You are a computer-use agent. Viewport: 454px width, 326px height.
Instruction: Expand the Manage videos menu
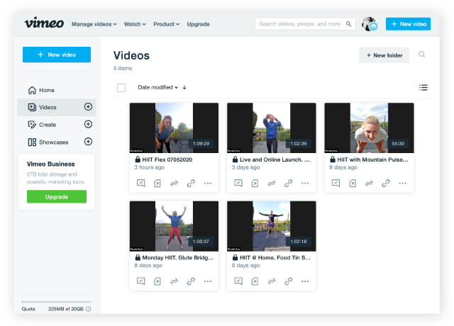click(x=94, y=24)
